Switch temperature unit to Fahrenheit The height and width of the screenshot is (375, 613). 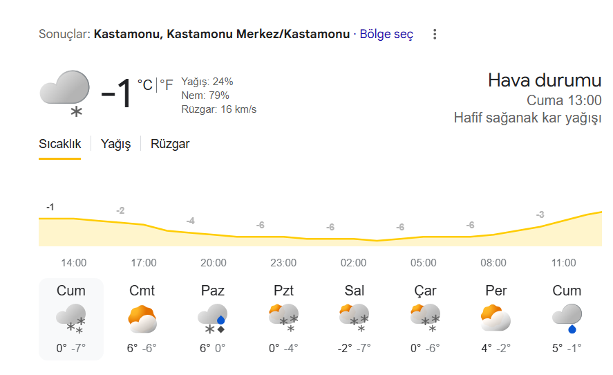point(167,85)
